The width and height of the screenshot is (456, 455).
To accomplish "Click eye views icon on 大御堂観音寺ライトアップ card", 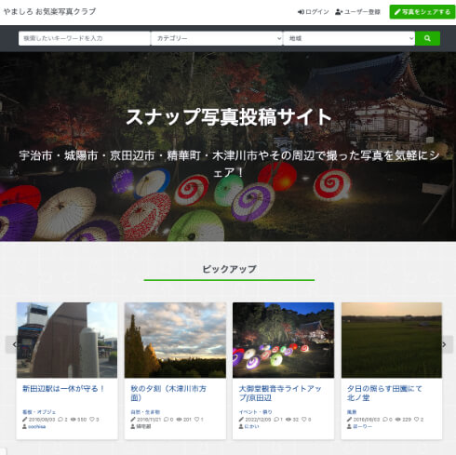I will [x=288, y=420].
